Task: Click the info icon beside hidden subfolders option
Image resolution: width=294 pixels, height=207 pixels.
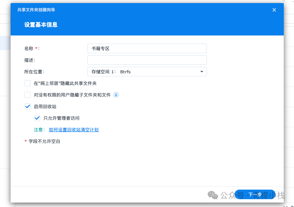Action: [116, 95]
